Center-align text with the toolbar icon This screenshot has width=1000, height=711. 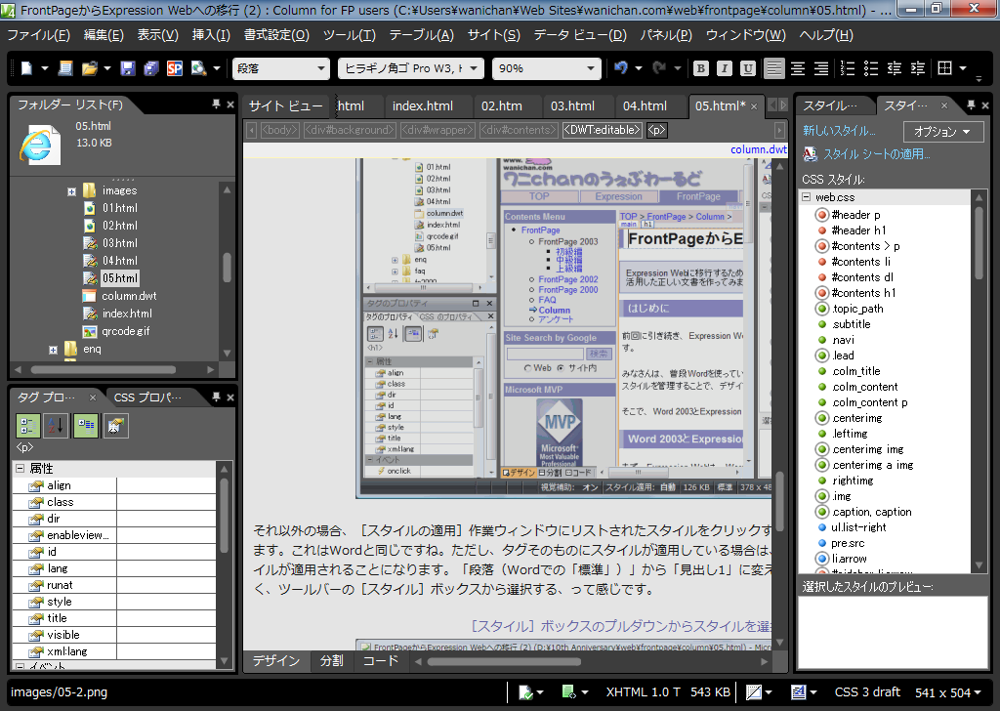[x=798, y=68]
